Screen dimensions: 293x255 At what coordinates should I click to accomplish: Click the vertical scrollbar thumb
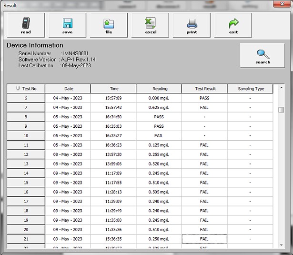click(x=281, y=110)
